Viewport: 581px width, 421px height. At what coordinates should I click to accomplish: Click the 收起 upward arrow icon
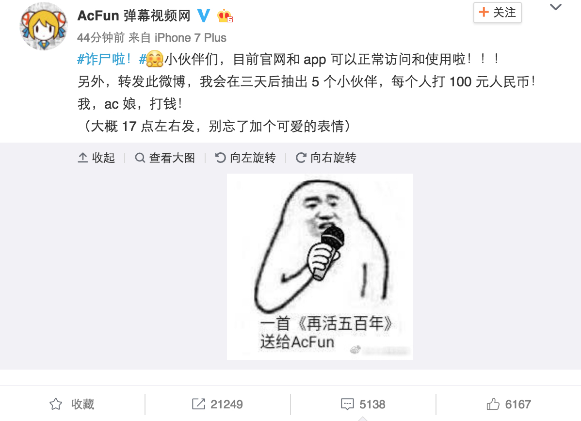point(82,158)
